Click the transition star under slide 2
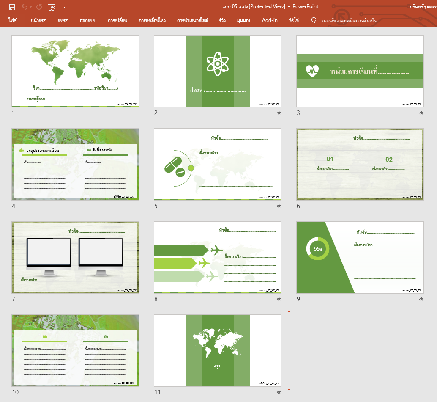This screenshot has width=437, height=402. (279, 113)
